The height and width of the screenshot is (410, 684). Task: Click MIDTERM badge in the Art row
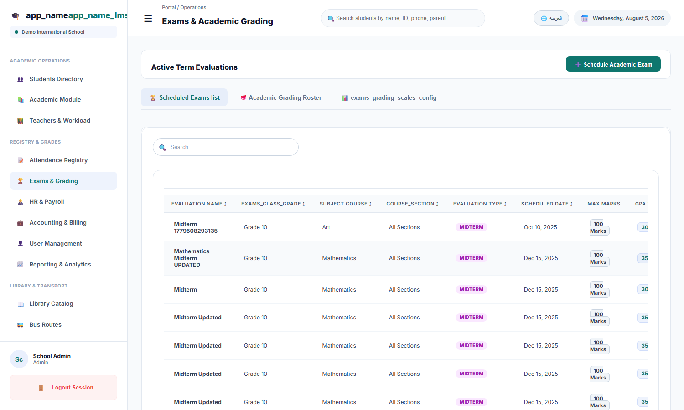click(472, 227)
